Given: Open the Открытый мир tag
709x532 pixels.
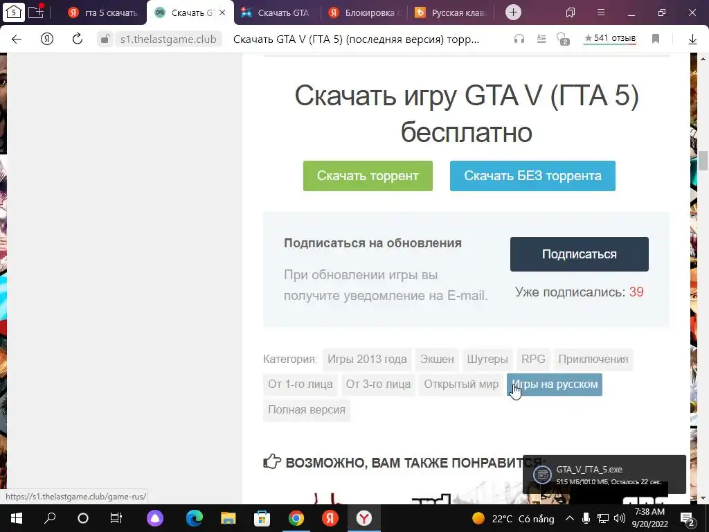Looking at the screenshot, I should tap(460, 384).
